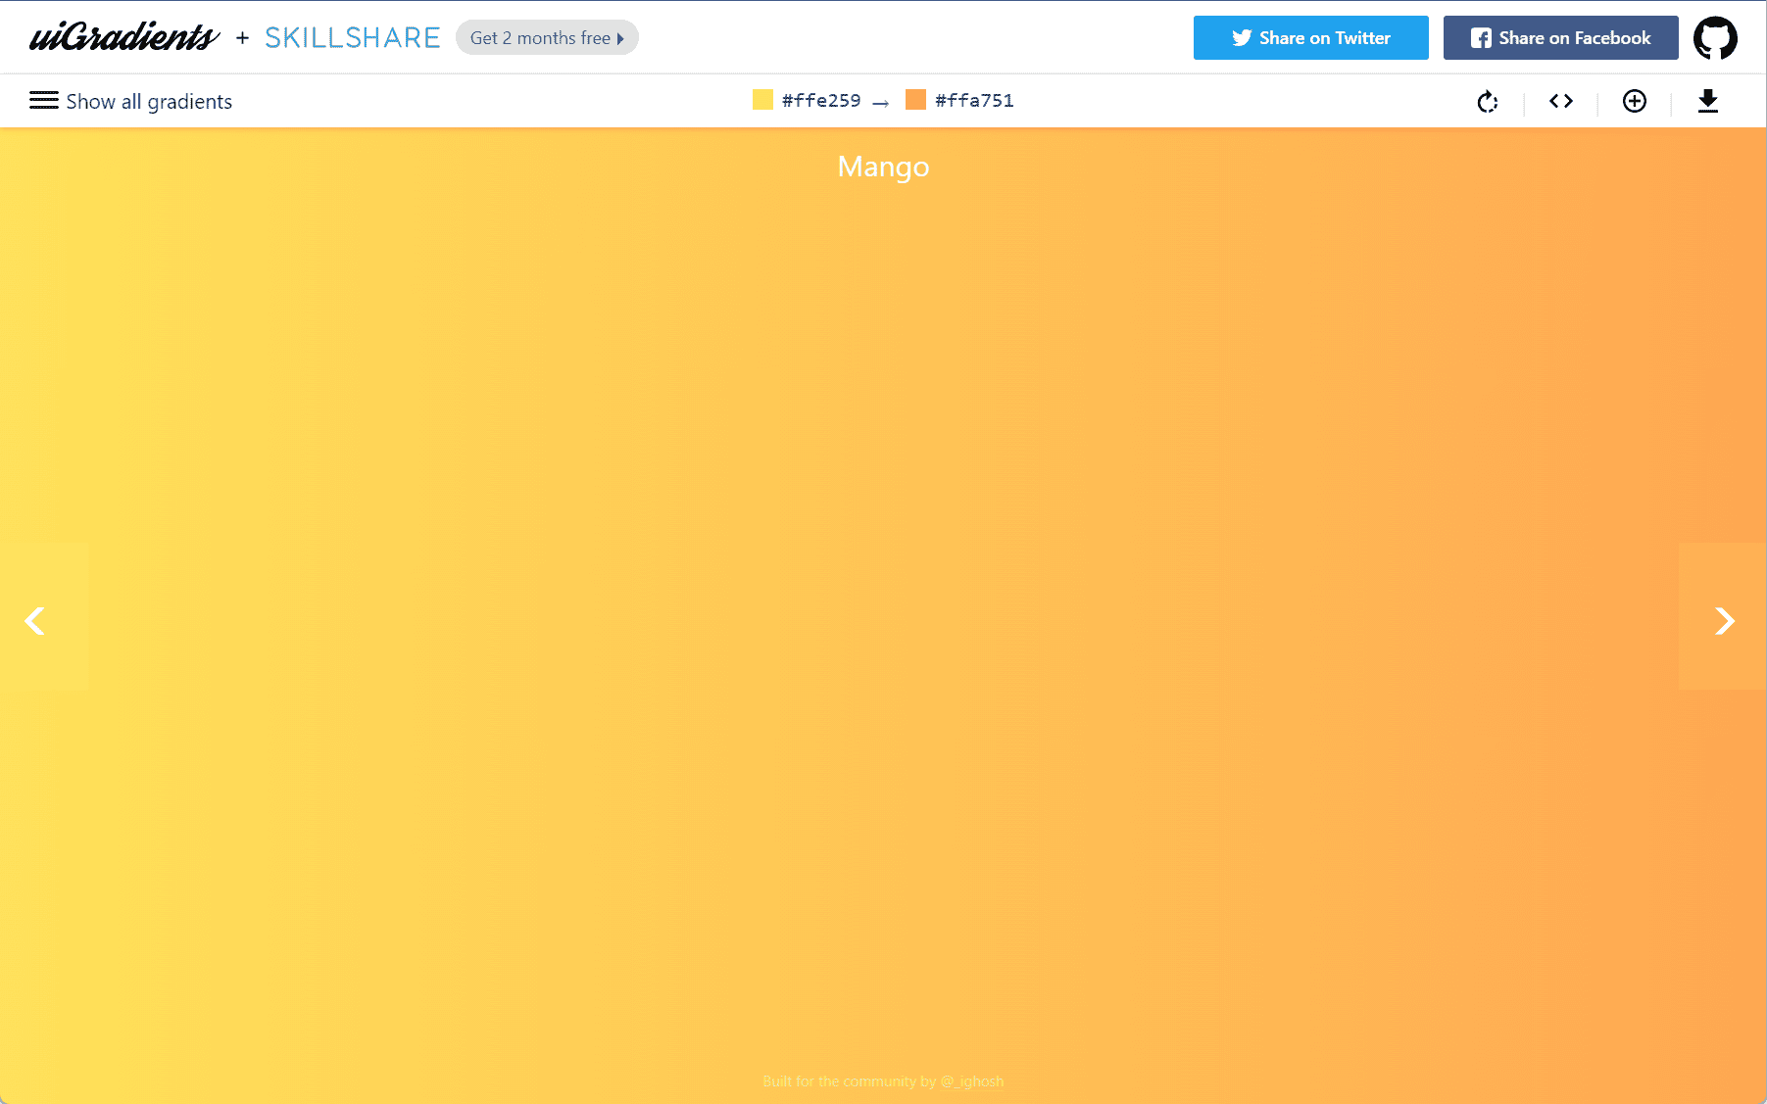The image size is (1767, 1104).
Task: Click Share on Facebook
Action: (1560, 37)
